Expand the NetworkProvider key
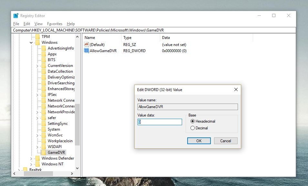 (x=37, y=112)
